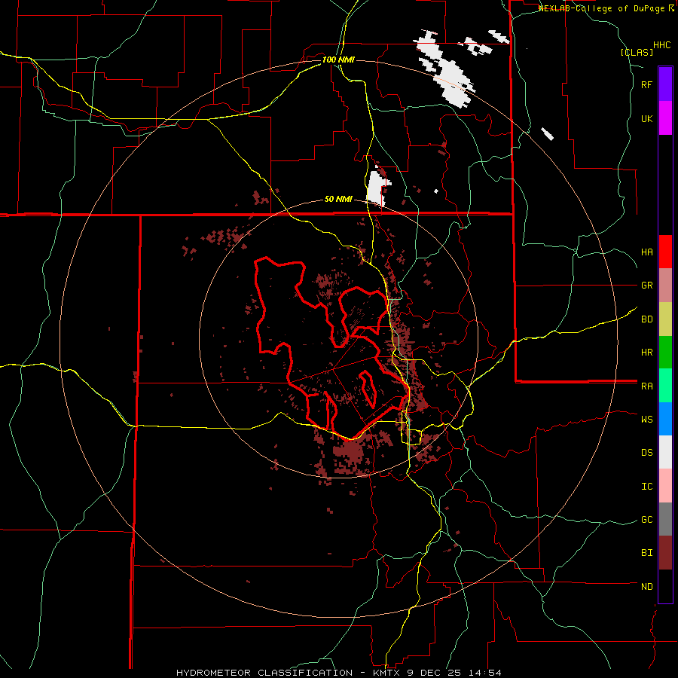Click the UK magenta legend color swatch
Viewport: 678px width, 678px height.
coord(665,118)
